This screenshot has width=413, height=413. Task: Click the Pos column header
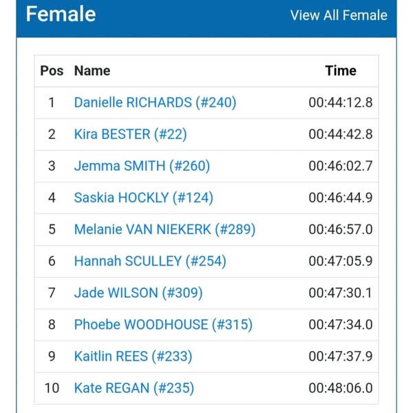click(x=52, y=71)
